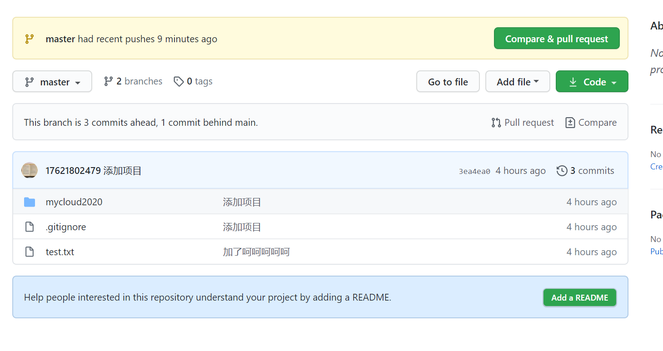Click the .gitignore file icon

coord(30,227)
